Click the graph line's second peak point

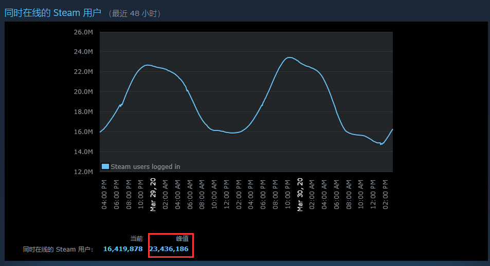pos(289,58)
